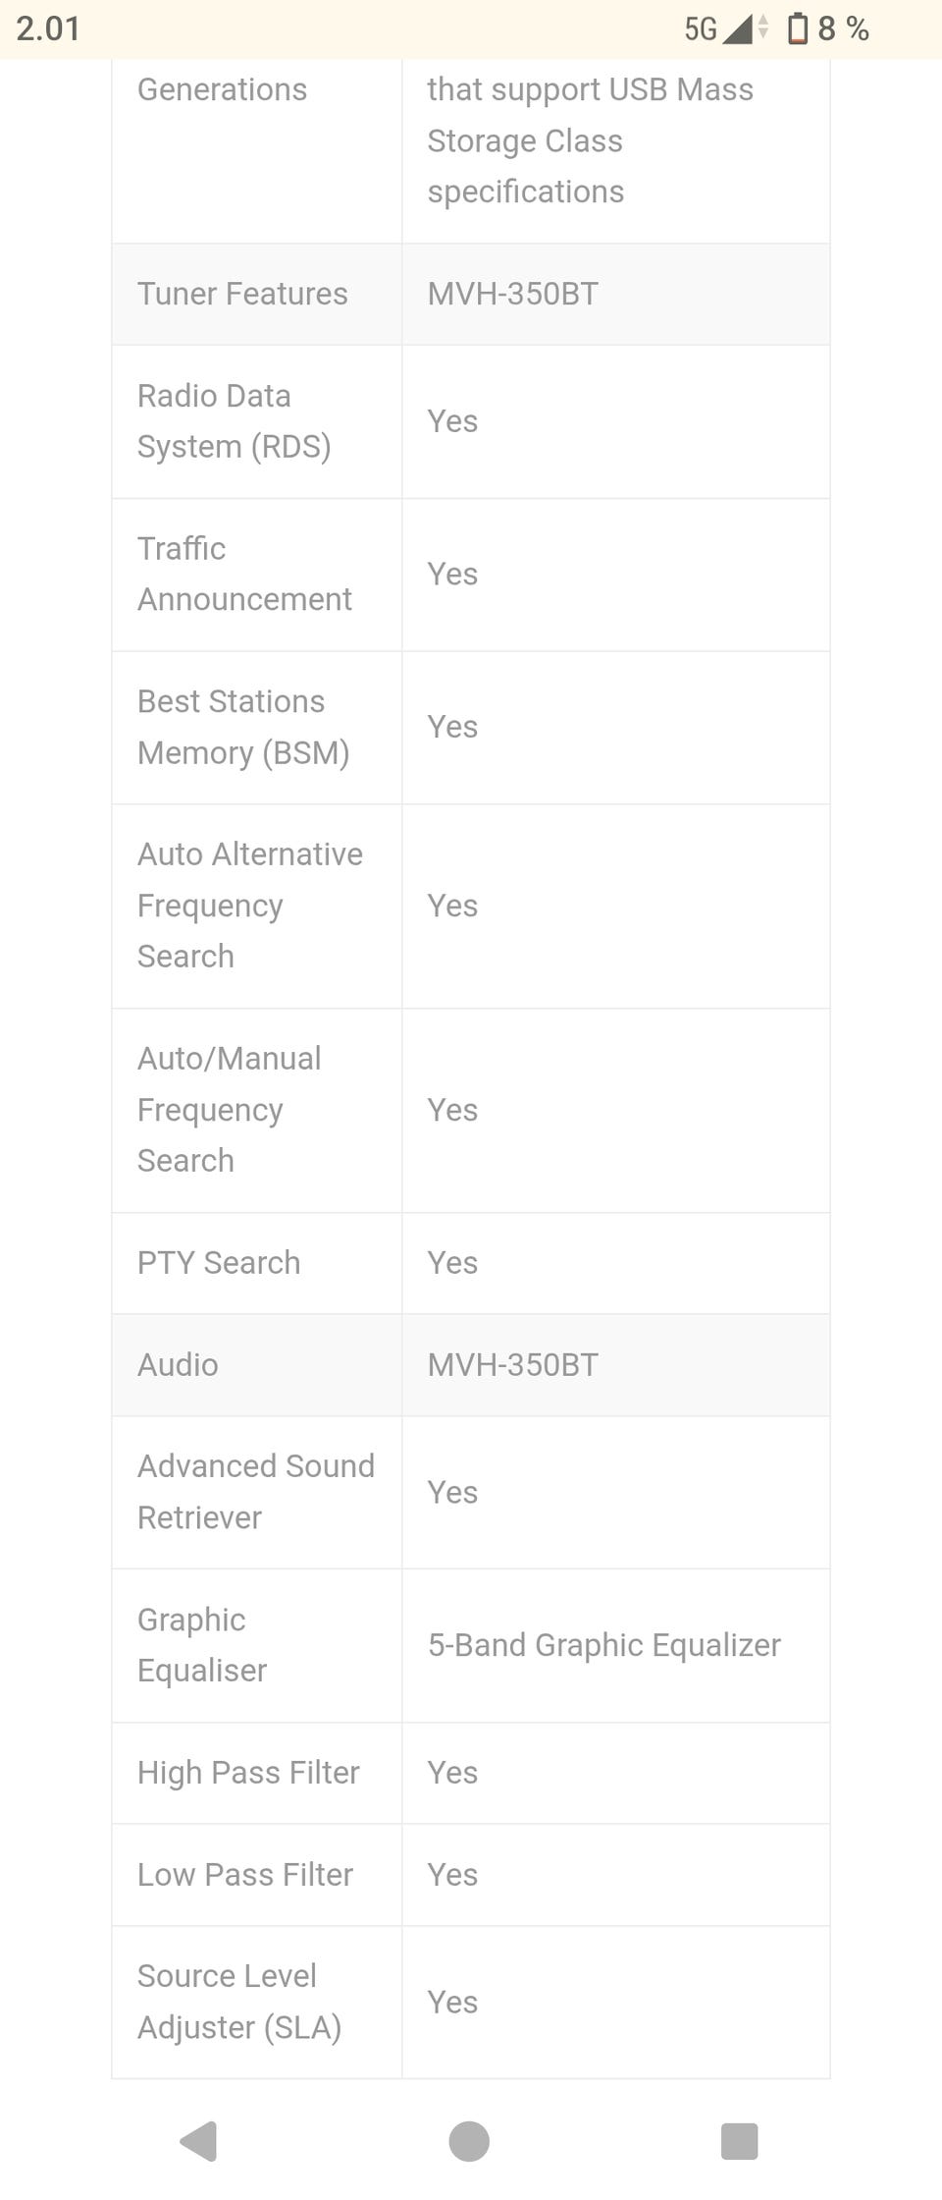This screenshot has height=2200, width=942.
Task: Click the 5-Band Graphic Equalizer value
Action: tap(603, 1644)
